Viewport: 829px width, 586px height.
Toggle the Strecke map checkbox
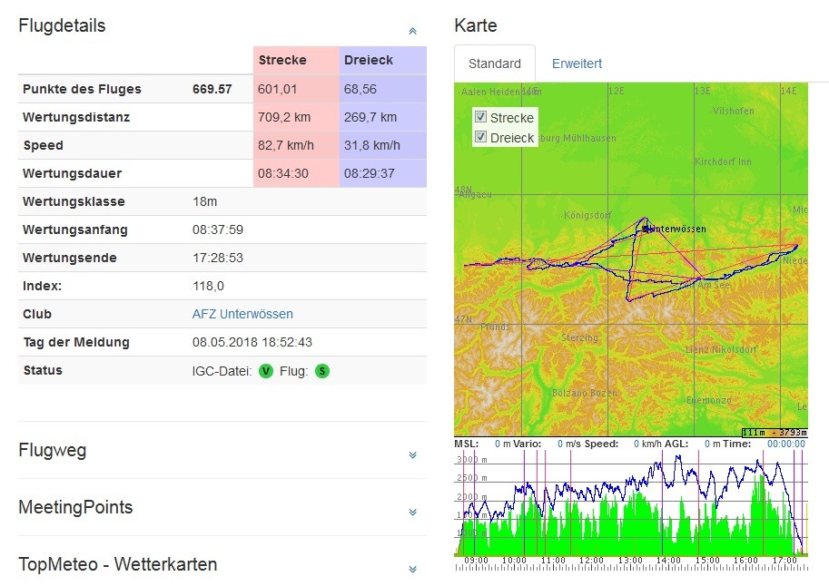pos(480,117)
